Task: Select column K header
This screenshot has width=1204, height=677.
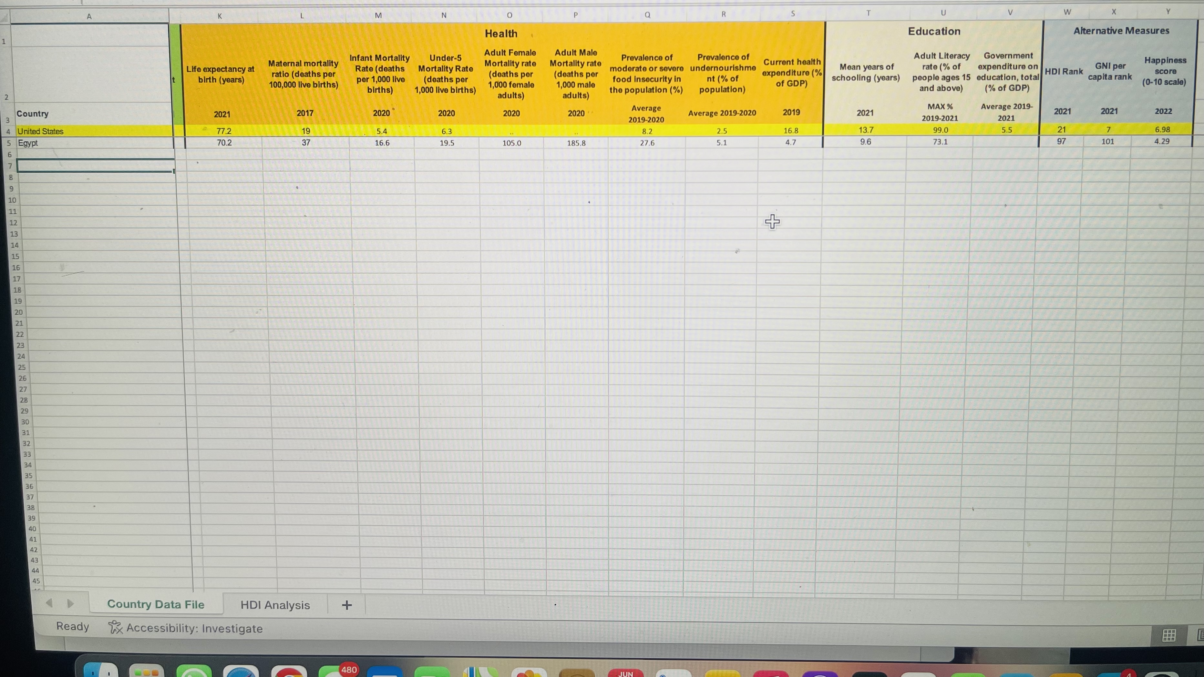Action: pos(219,15)
